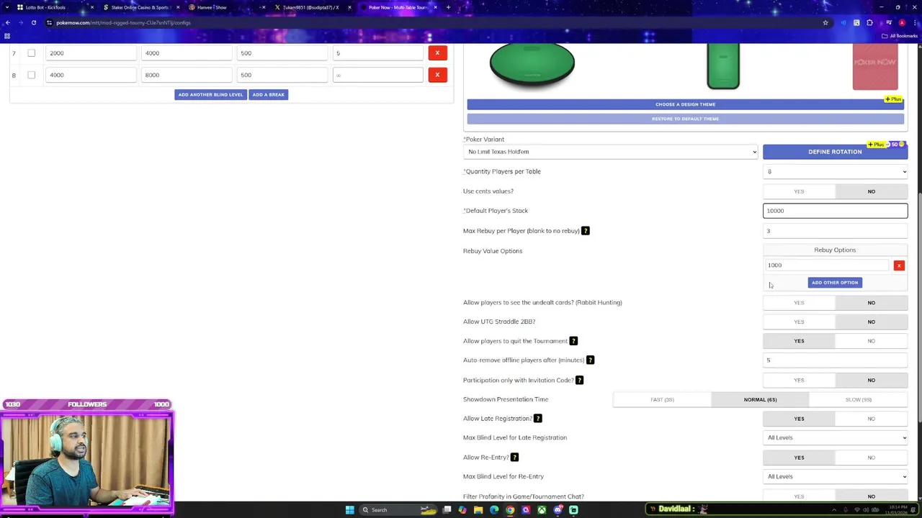Click ADD ANOTHER BLIND LEVEL button
Screen dimensions: 922x518
[210, 94]
